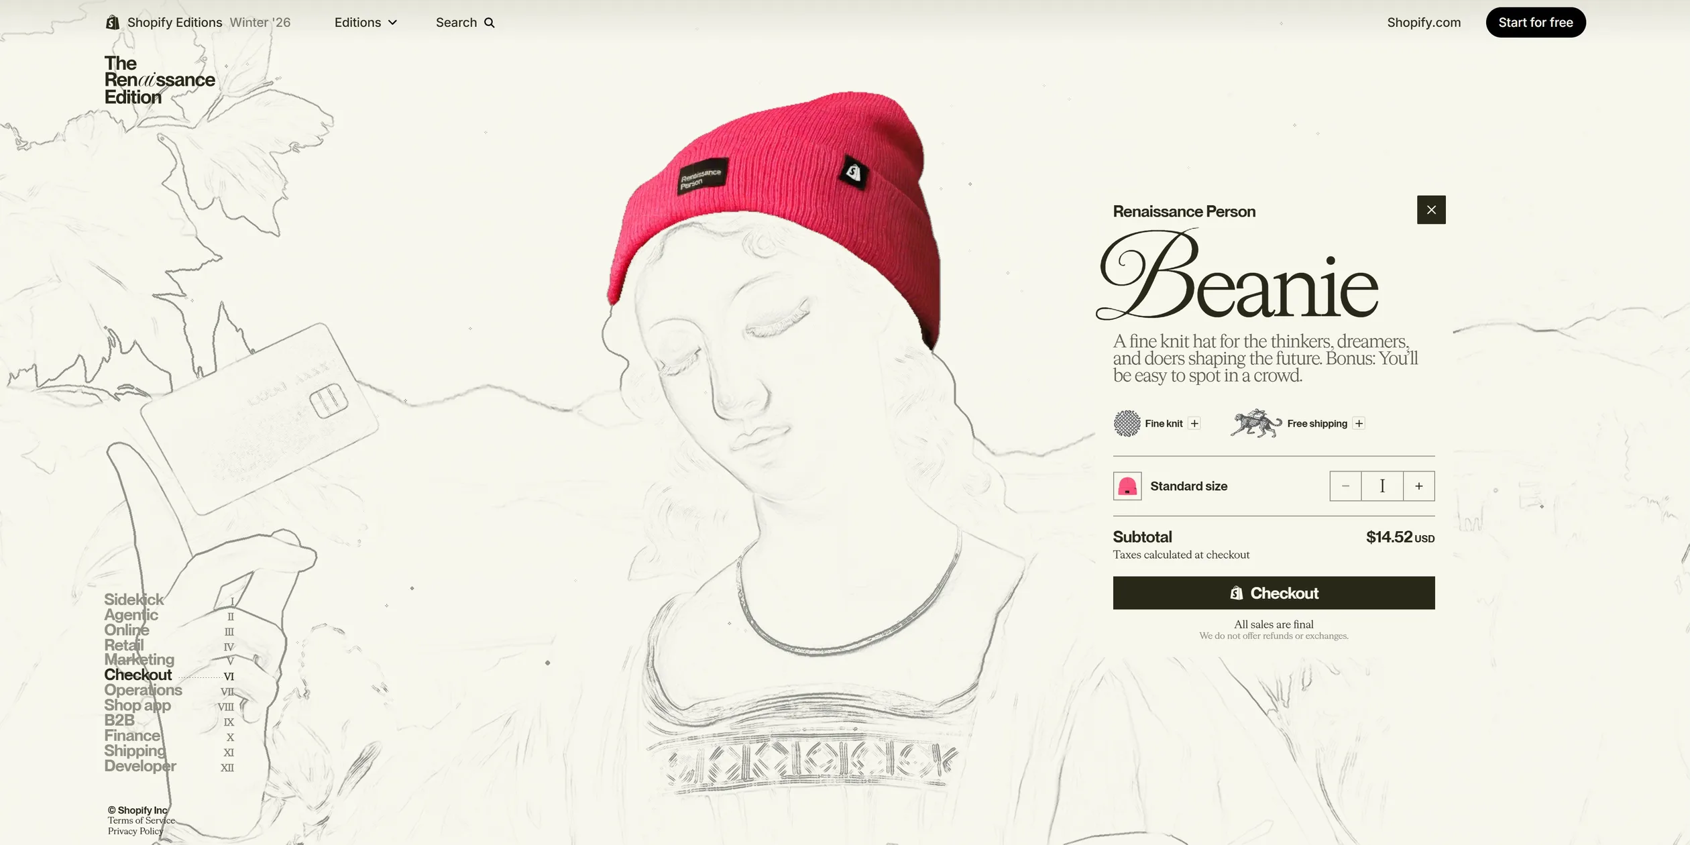
Task: Click the quantity value field
Action: point(1382,486)
